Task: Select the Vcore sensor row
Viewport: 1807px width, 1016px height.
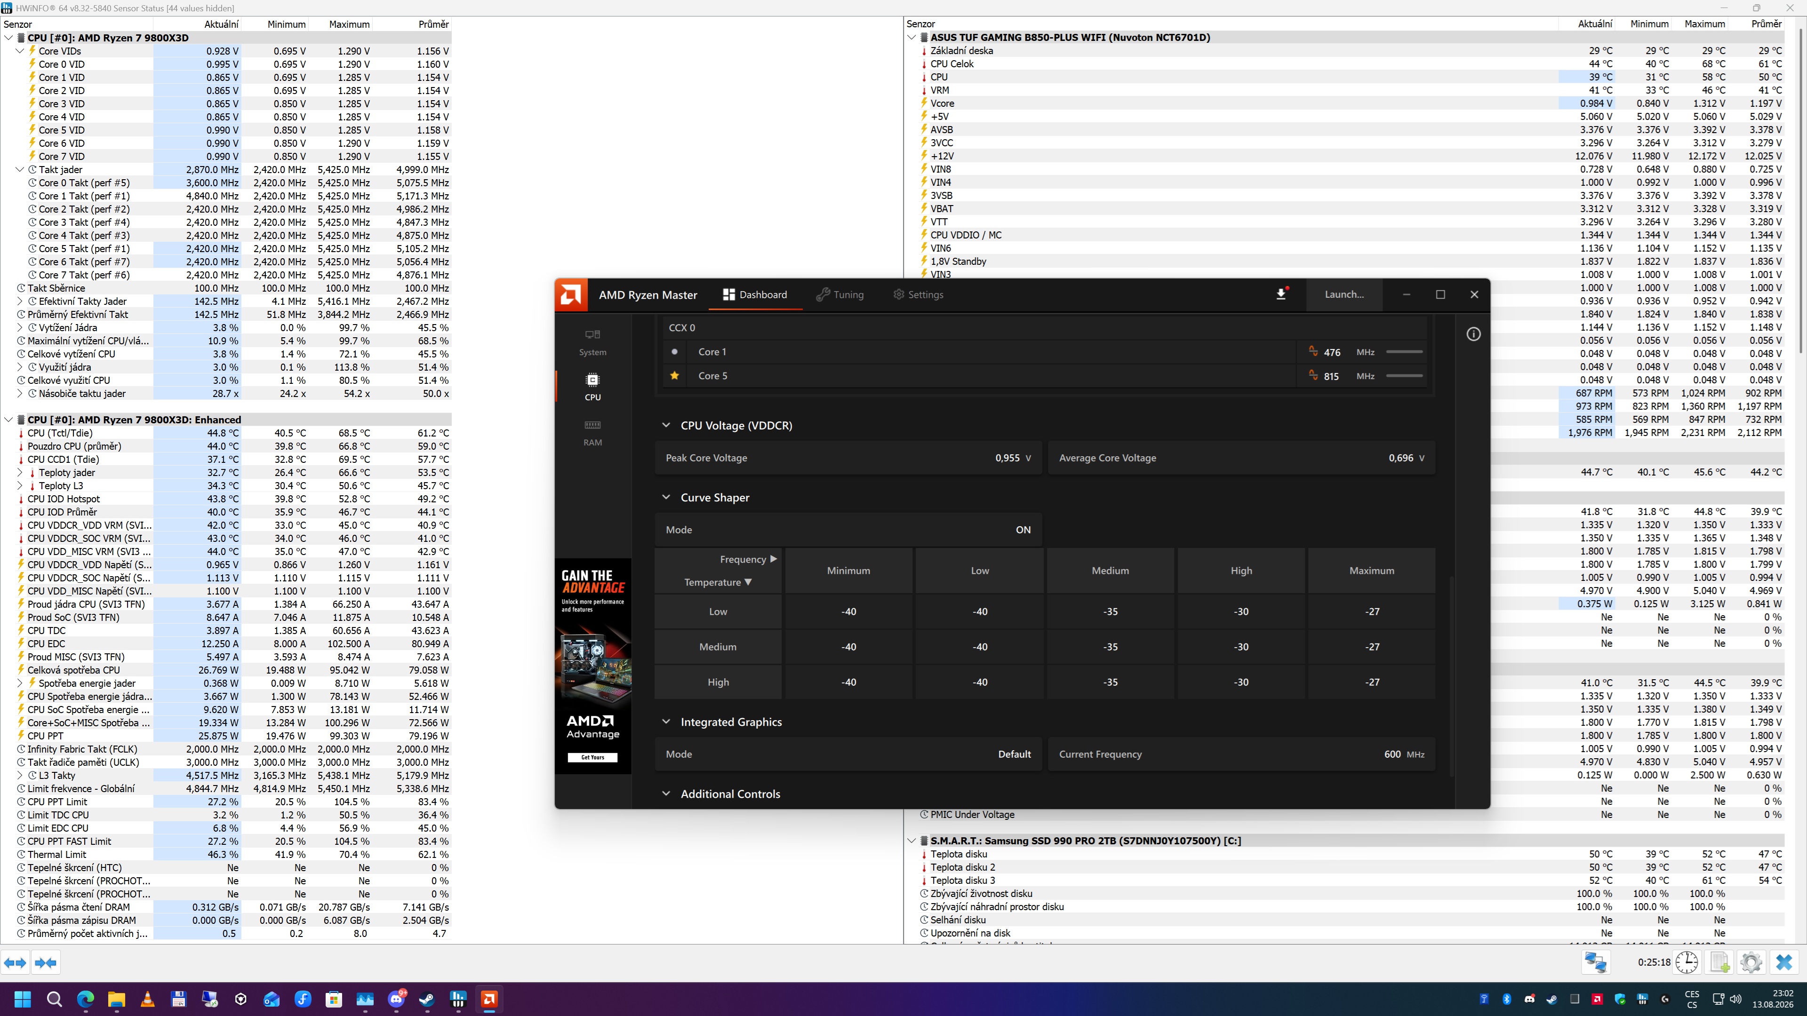Action: (1352, 103)
